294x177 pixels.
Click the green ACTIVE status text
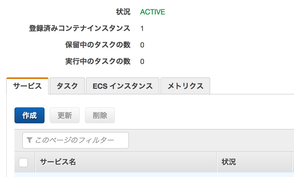(x=152, y=12)
